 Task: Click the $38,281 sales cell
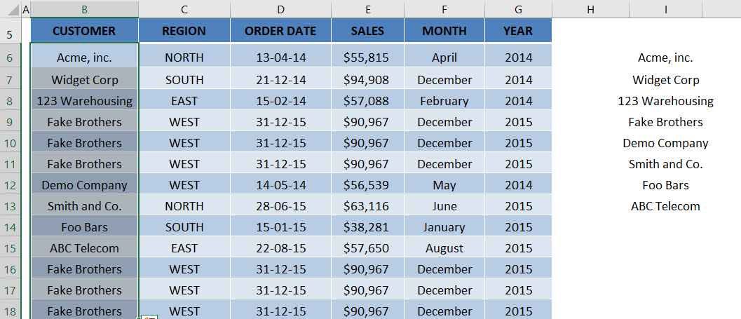(x=367, y=227)
